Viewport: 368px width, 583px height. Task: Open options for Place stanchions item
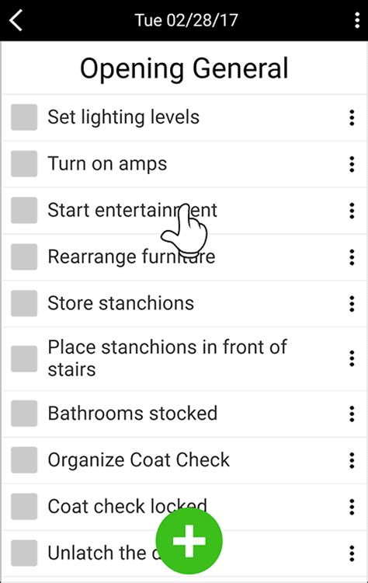(x=352, y=359)
